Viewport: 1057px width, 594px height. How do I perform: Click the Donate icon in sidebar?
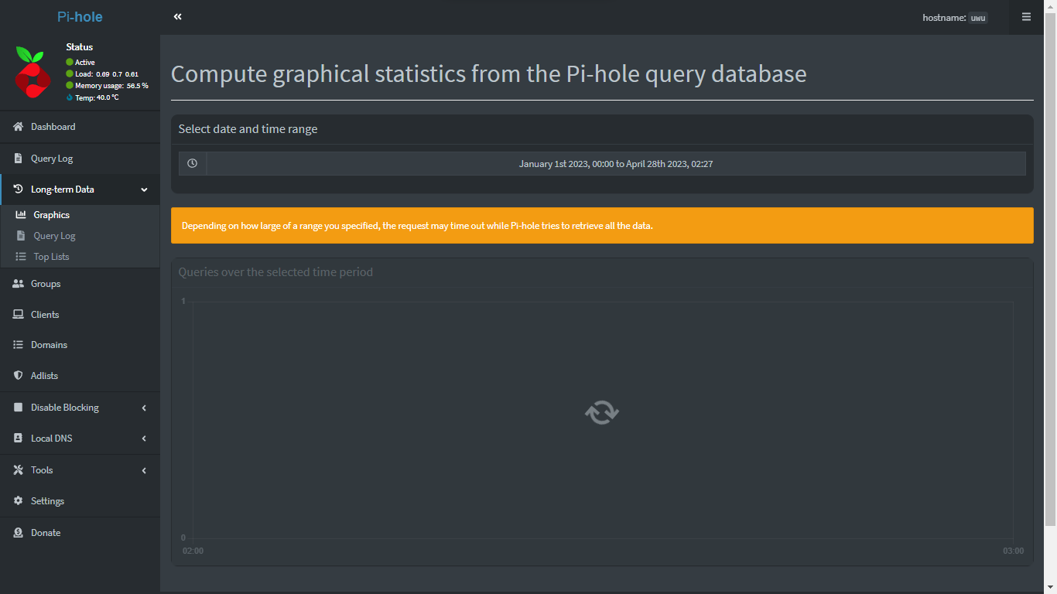pos(19,533)
